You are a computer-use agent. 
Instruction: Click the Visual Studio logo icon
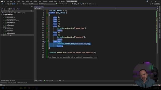tap(2, 1)
